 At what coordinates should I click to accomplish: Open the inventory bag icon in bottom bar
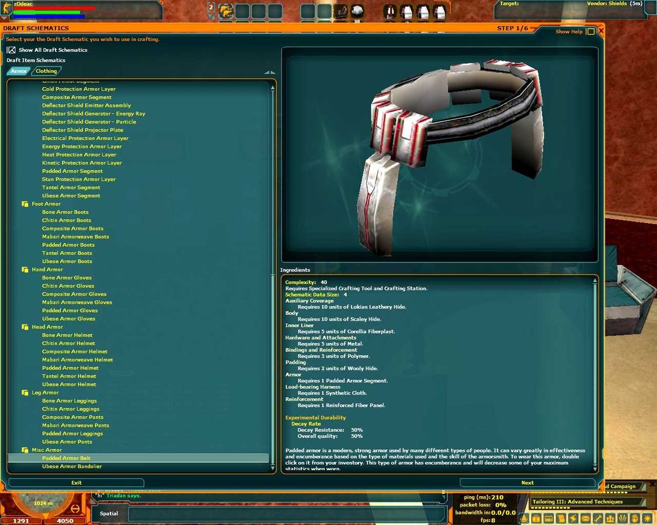[x=536, y=518]
